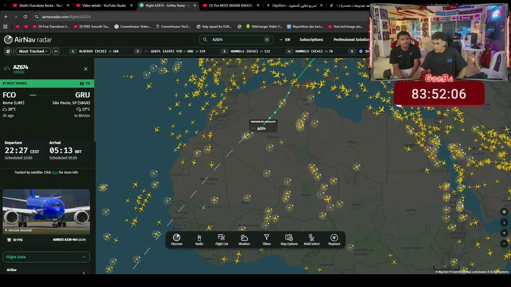Click the search magnifier icon
Viewport: 511px width, 287px height.
click(205, 39)
